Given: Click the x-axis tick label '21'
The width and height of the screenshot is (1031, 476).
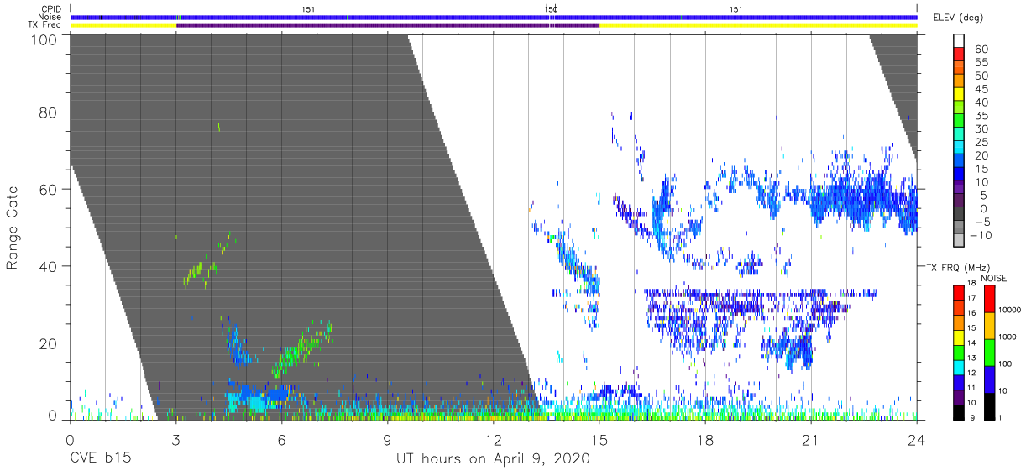Looking at the screenshot, I should point(811,440).
